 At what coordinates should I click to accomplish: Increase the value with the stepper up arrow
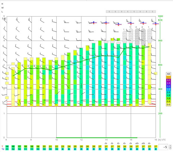pos(170,146)
